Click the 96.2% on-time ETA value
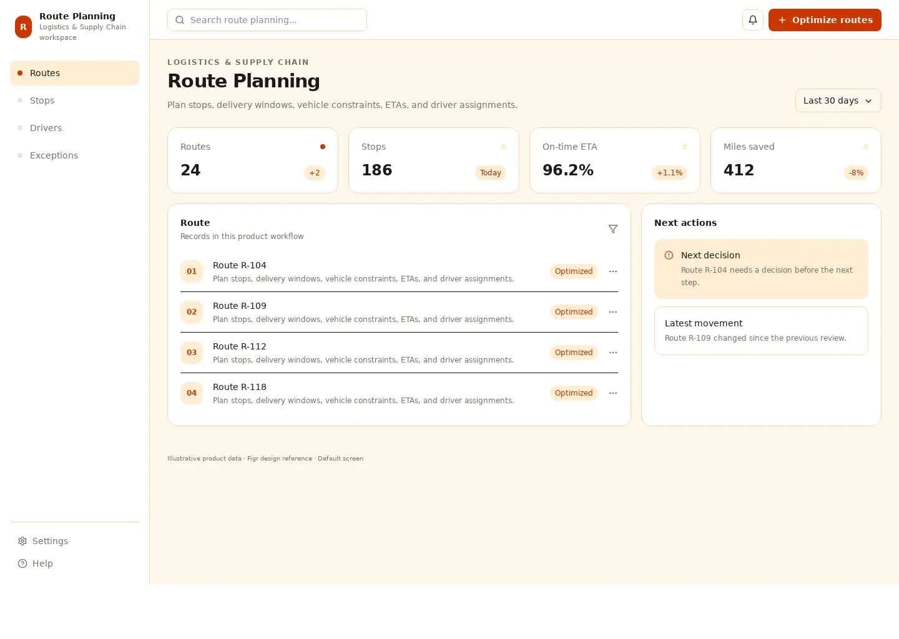Image resolution: width=899 pixels, height=639 pixels. [568, 170]
